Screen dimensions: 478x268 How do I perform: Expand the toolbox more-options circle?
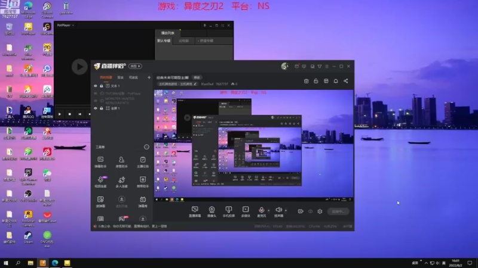(x=146, y=147)
